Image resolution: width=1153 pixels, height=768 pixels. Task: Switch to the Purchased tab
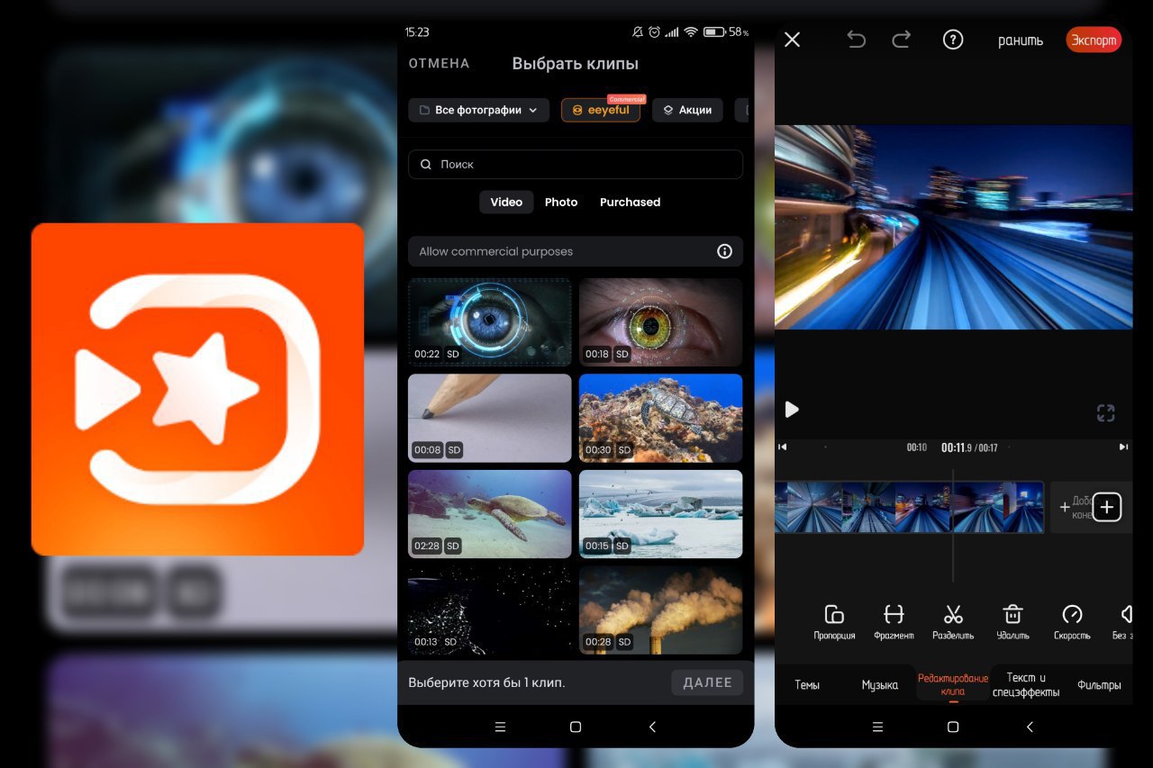[x=630, y=202]
